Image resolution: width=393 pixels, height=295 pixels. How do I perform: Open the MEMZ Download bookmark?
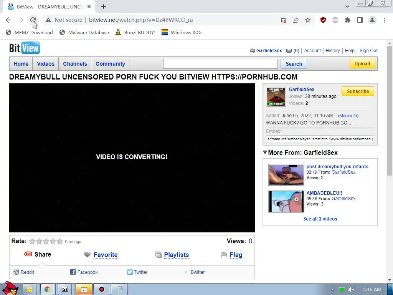point(29,32)
